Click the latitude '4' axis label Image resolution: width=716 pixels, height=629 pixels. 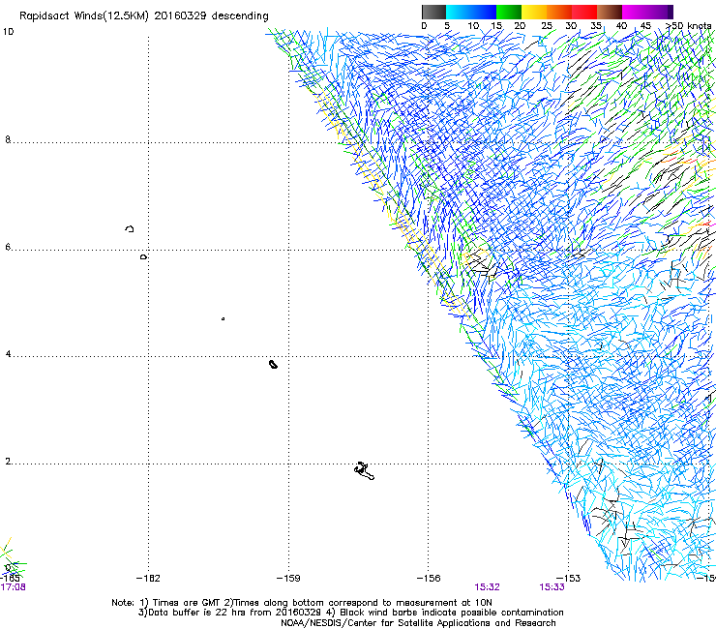coord(8,354)
